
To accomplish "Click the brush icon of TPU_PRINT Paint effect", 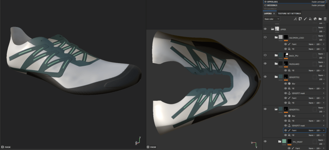I will pyautogui.click(x=293, y=148).
